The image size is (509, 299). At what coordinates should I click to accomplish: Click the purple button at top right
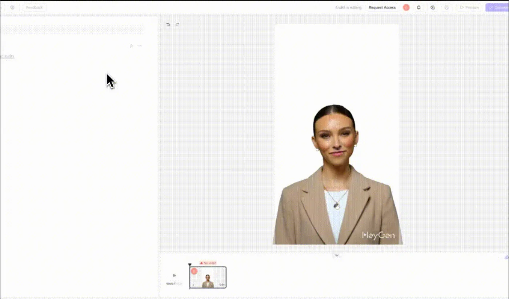[x=497, y=8]
